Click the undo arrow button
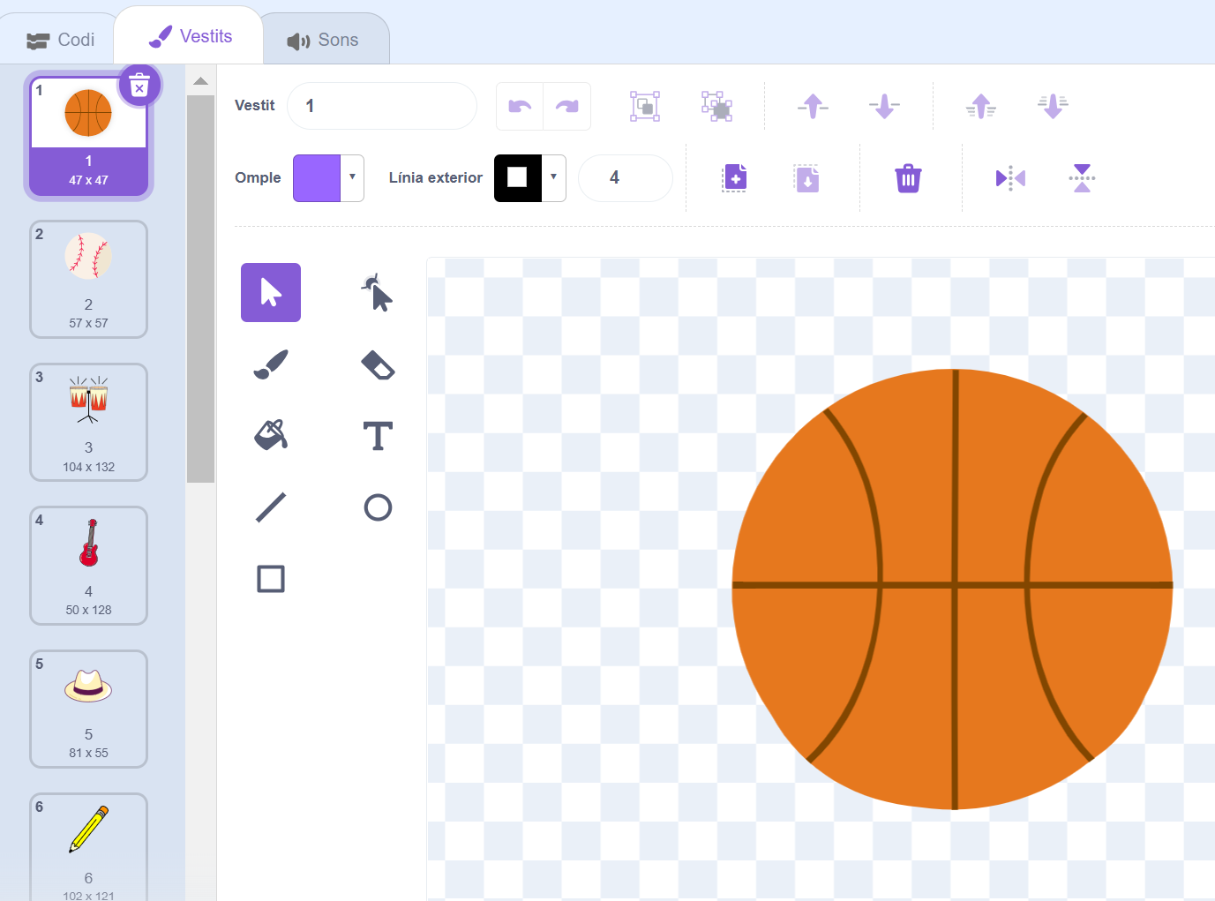Screen dimensions: 1215x901 pos(520,107)
